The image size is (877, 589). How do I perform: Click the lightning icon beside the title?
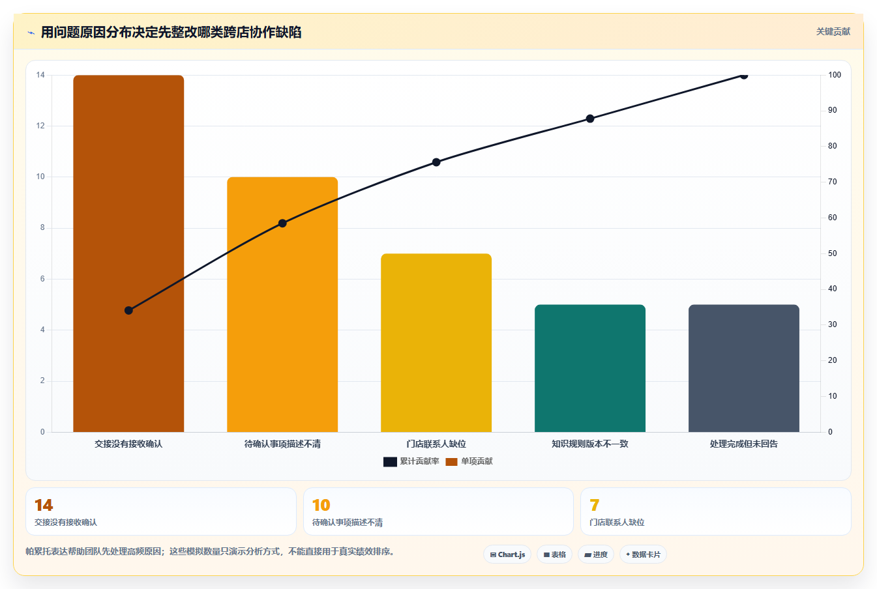tap(31, 33)
